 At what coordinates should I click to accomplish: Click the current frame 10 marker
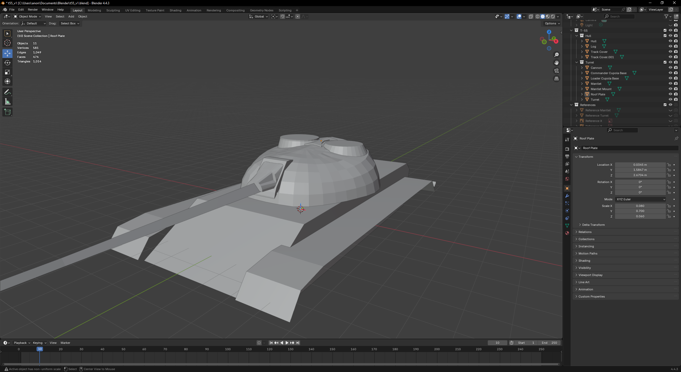[x=40, y=349]
